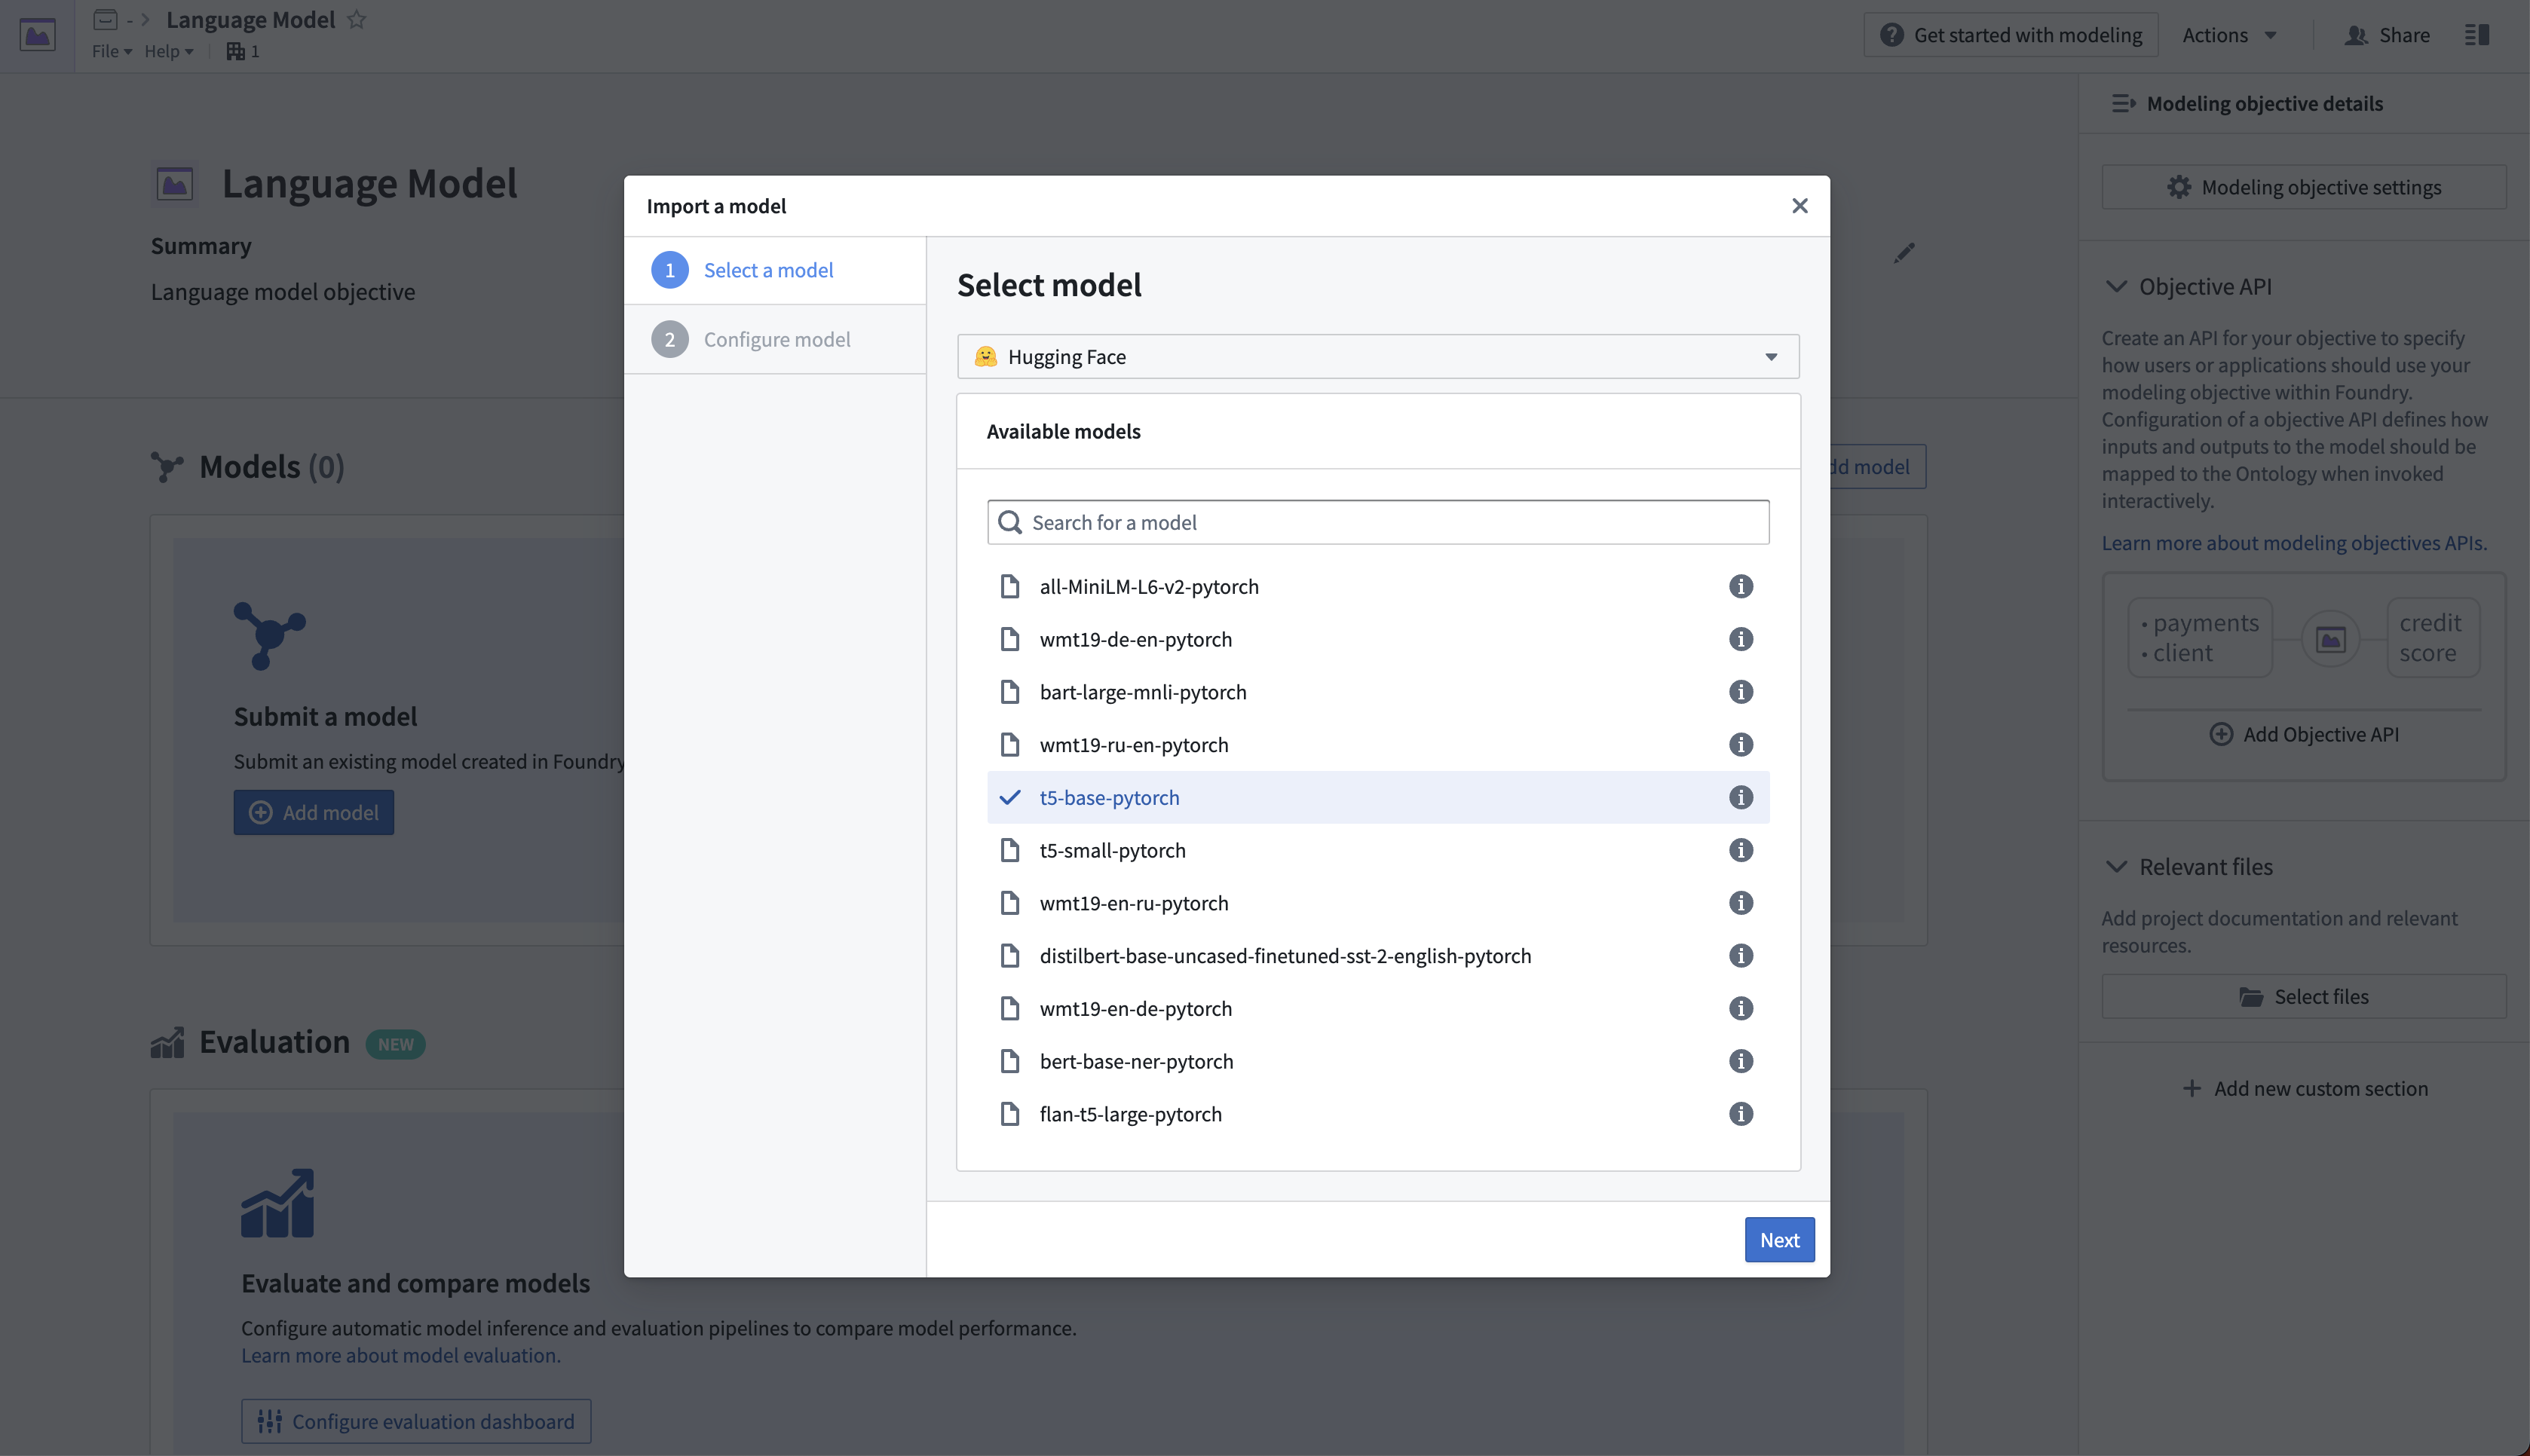Show info for wmt19-en-de-pytorch

[x=1740, y=1008]
